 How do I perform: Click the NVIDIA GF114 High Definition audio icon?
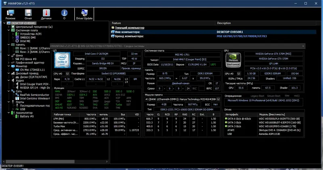[17, 87]
